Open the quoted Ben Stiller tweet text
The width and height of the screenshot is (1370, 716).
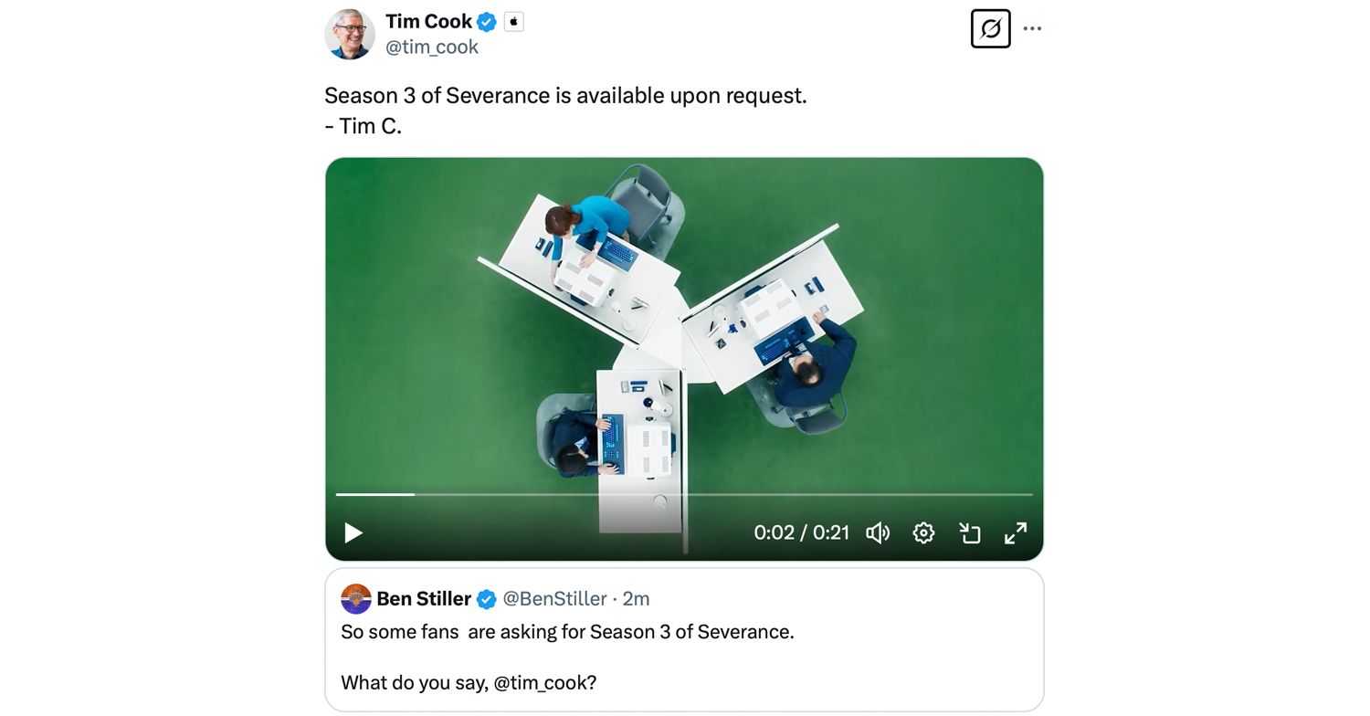click(x=567, y=657)
